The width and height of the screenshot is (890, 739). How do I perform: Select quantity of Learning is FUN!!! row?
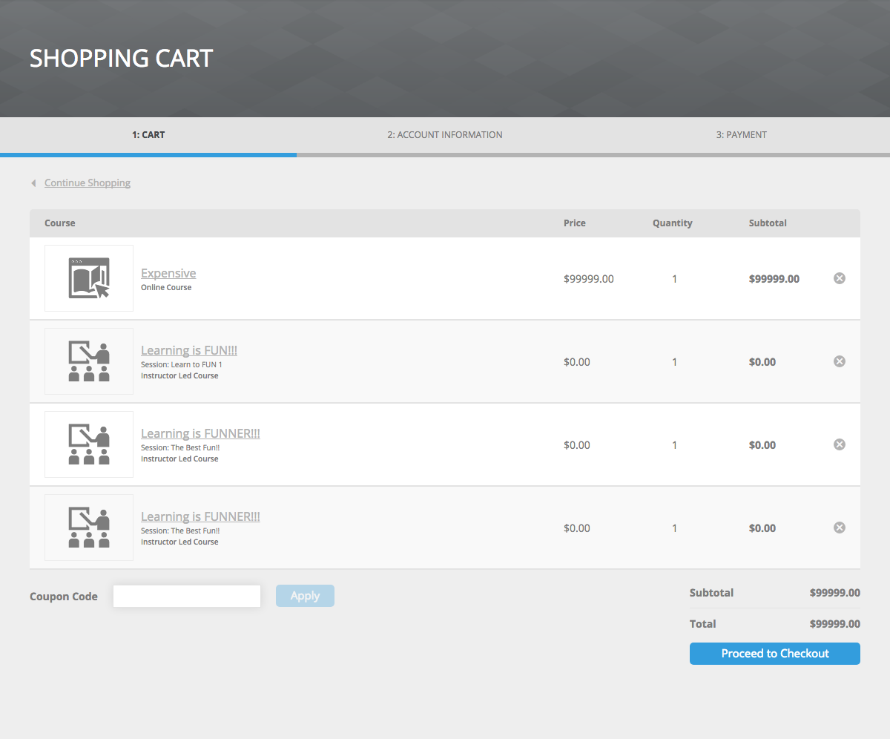pos(674,362)
